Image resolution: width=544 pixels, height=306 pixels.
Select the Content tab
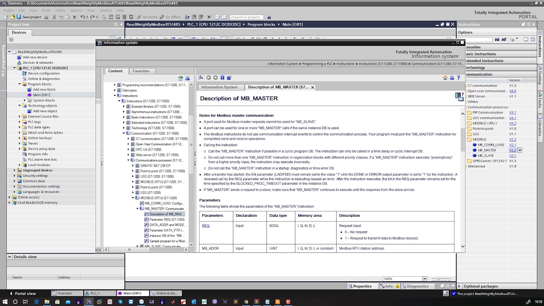[115, 71]
